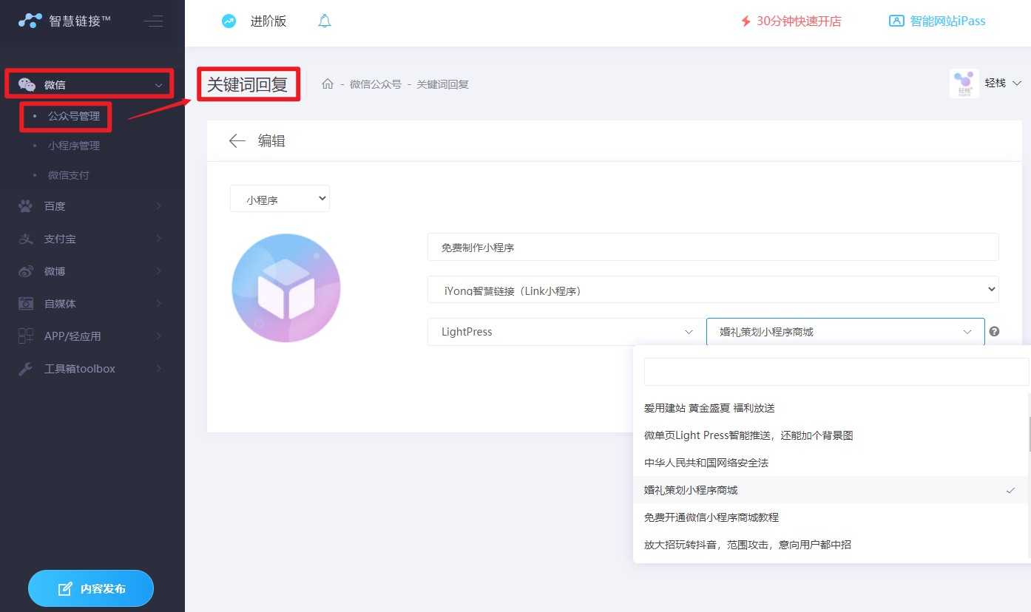1031x612 pixels.
Task: Expand the 工具箱toolbox sidebar menu
Action: pos(158,369)
